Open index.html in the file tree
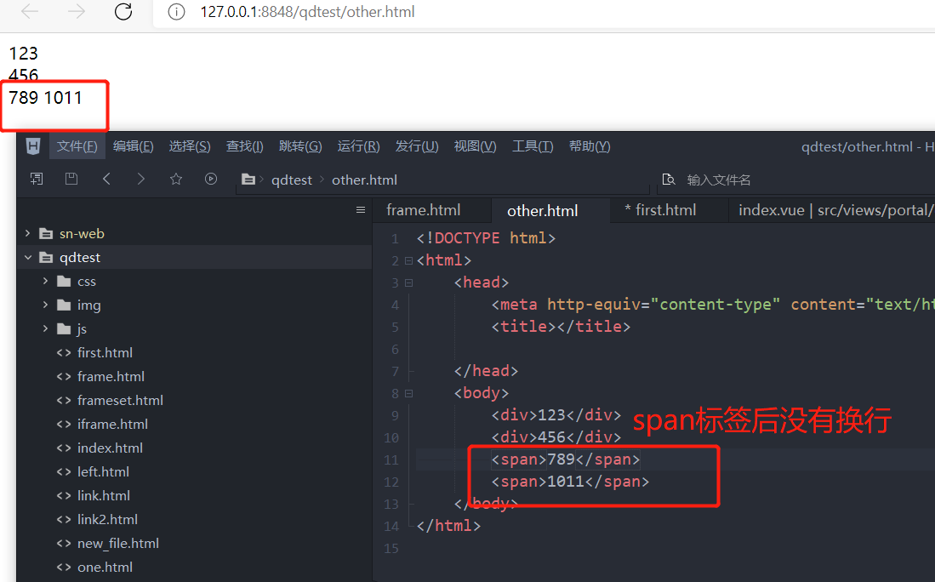 [111, 448]
